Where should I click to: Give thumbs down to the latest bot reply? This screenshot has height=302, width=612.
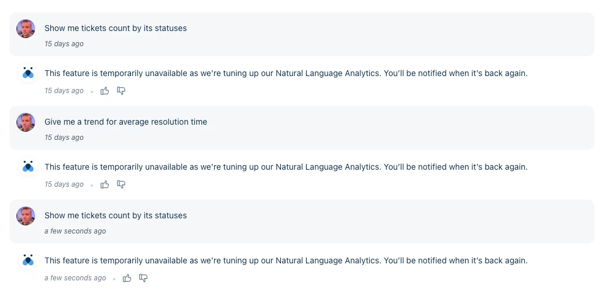pyautogui.click(x=143, y=278)
